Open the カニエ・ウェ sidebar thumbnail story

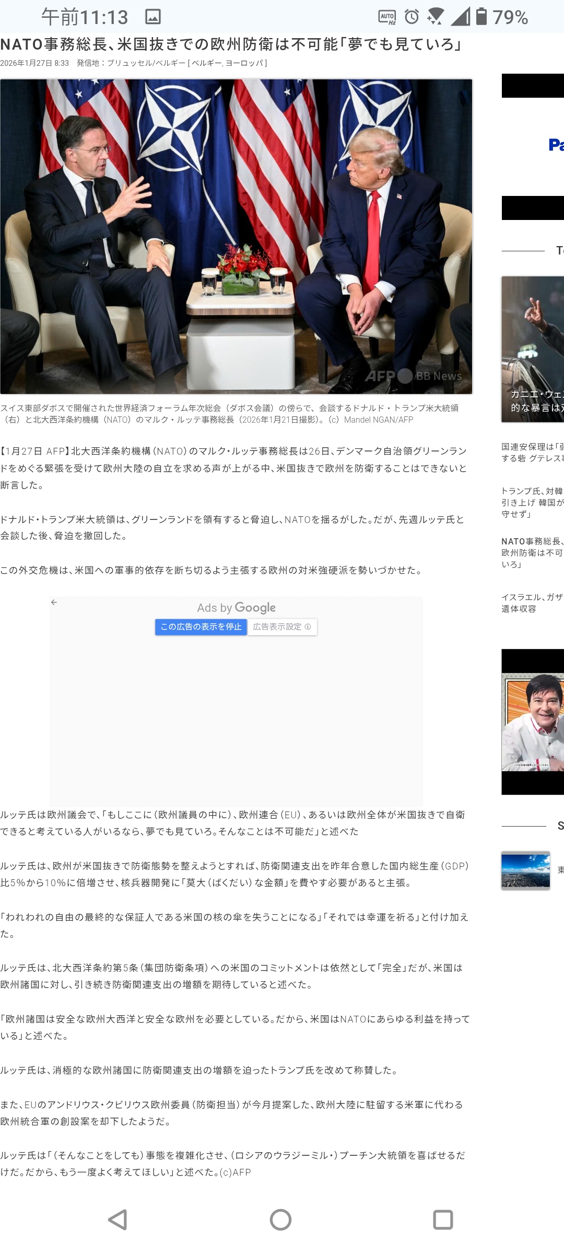pyautogui.click(x=533, y=349)
